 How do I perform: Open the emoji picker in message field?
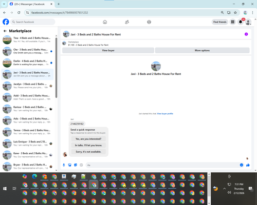pos(242,165)
